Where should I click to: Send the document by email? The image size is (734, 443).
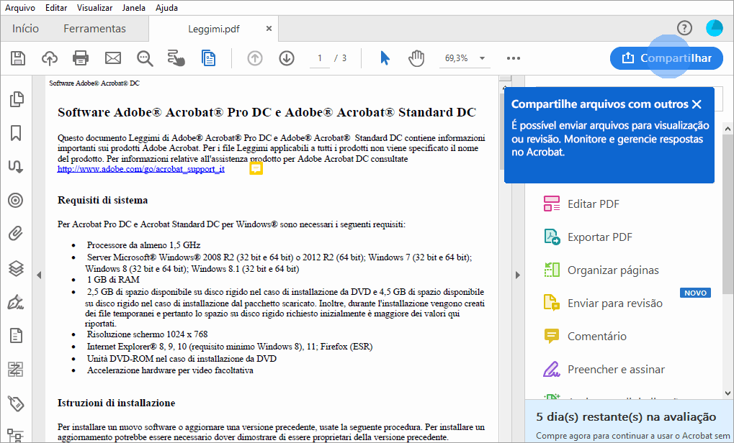point(112,58)
